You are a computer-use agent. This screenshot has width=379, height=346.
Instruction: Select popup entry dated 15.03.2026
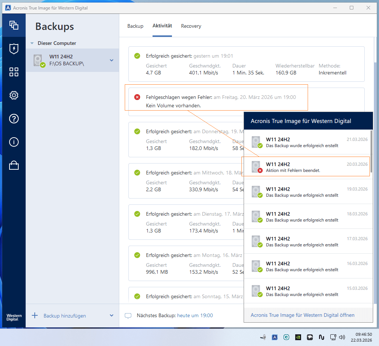click(x=307, y=291)
